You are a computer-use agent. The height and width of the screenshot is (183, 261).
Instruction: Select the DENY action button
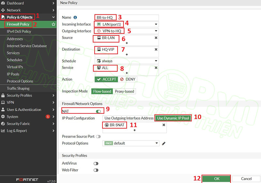point(127,79)
